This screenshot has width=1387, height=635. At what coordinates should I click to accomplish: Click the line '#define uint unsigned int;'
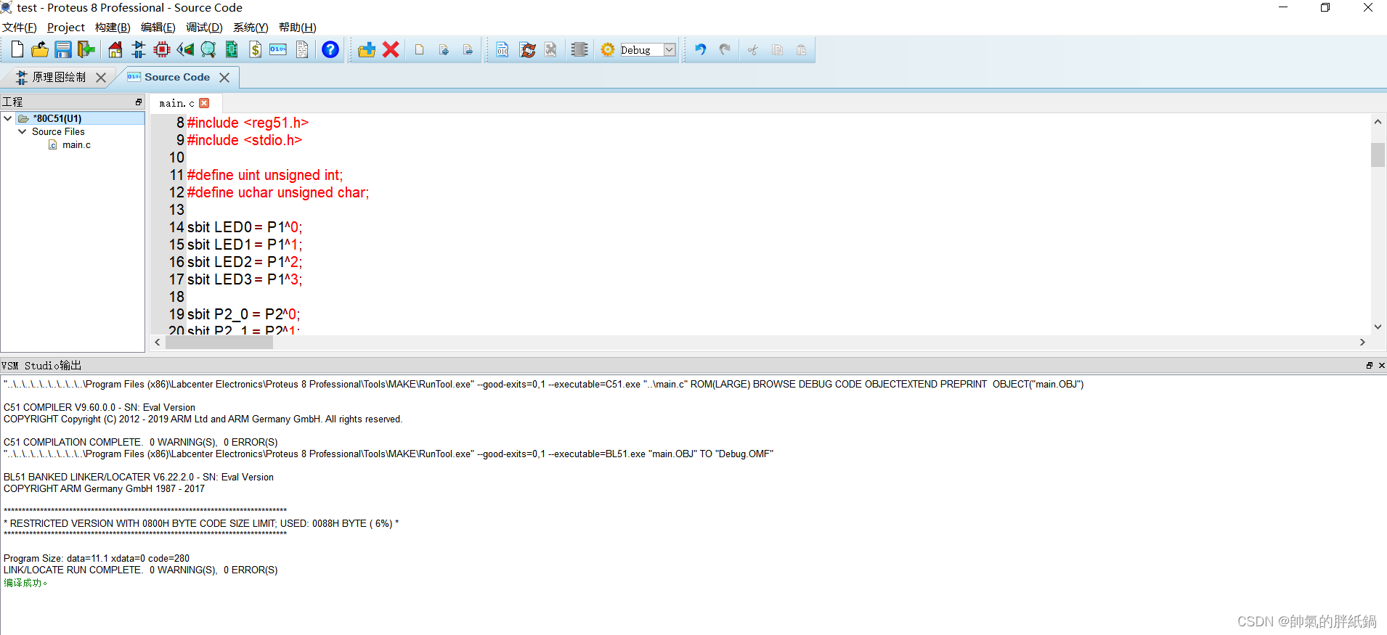265,175
